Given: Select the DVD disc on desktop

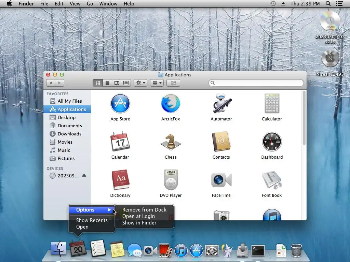Looking at the screenshot, I should pyautogui.click(x=330, y=21).
